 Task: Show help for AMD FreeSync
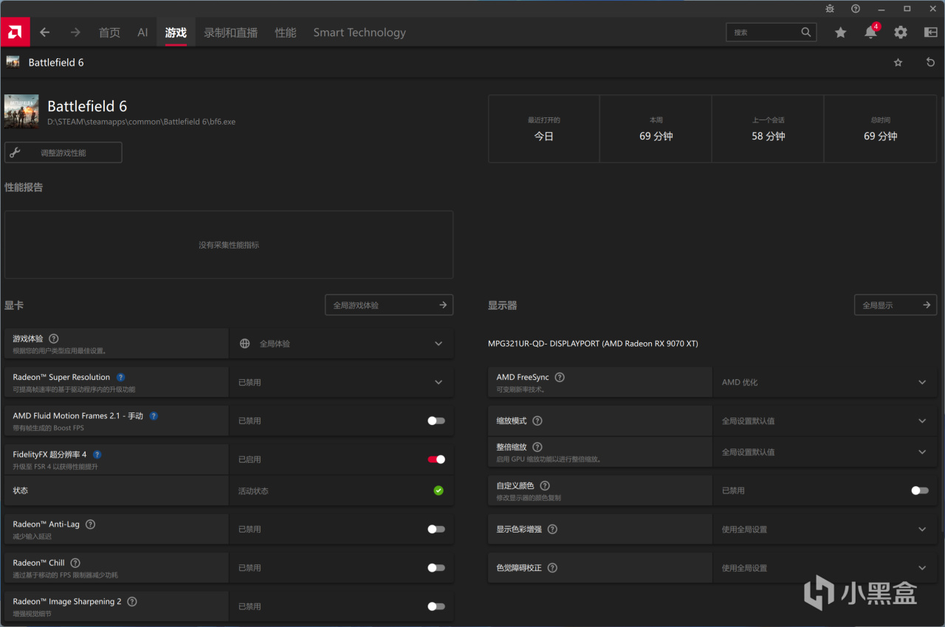(560, 377)
